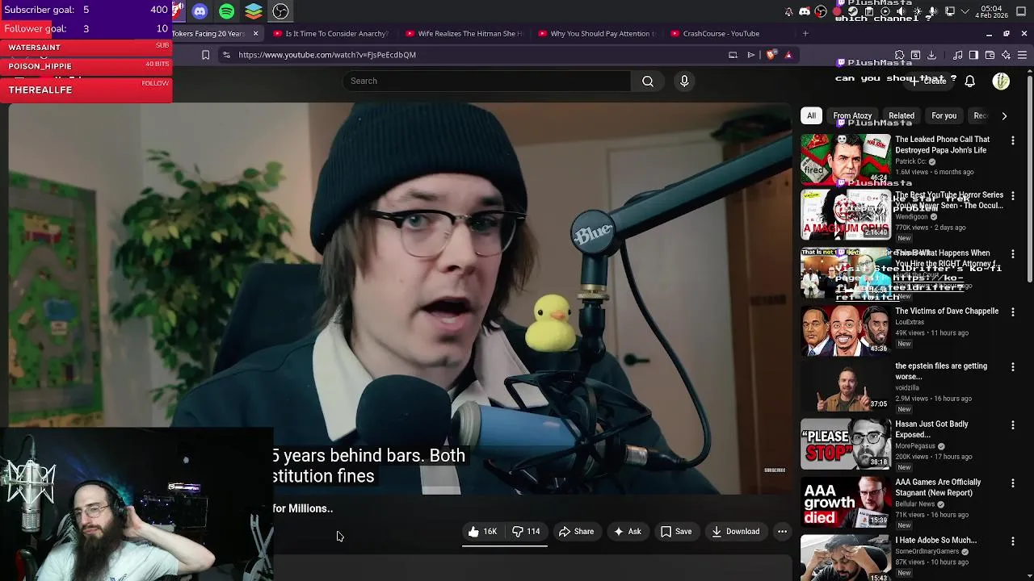
Task: Dislike the video with 114 dislikes
Action: pyautogui.click(x=526, y=532)
